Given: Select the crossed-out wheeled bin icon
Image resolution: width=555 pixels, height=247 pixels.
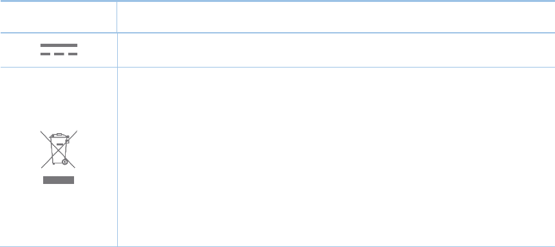Looking at the screenshot, I should [59, 149].
